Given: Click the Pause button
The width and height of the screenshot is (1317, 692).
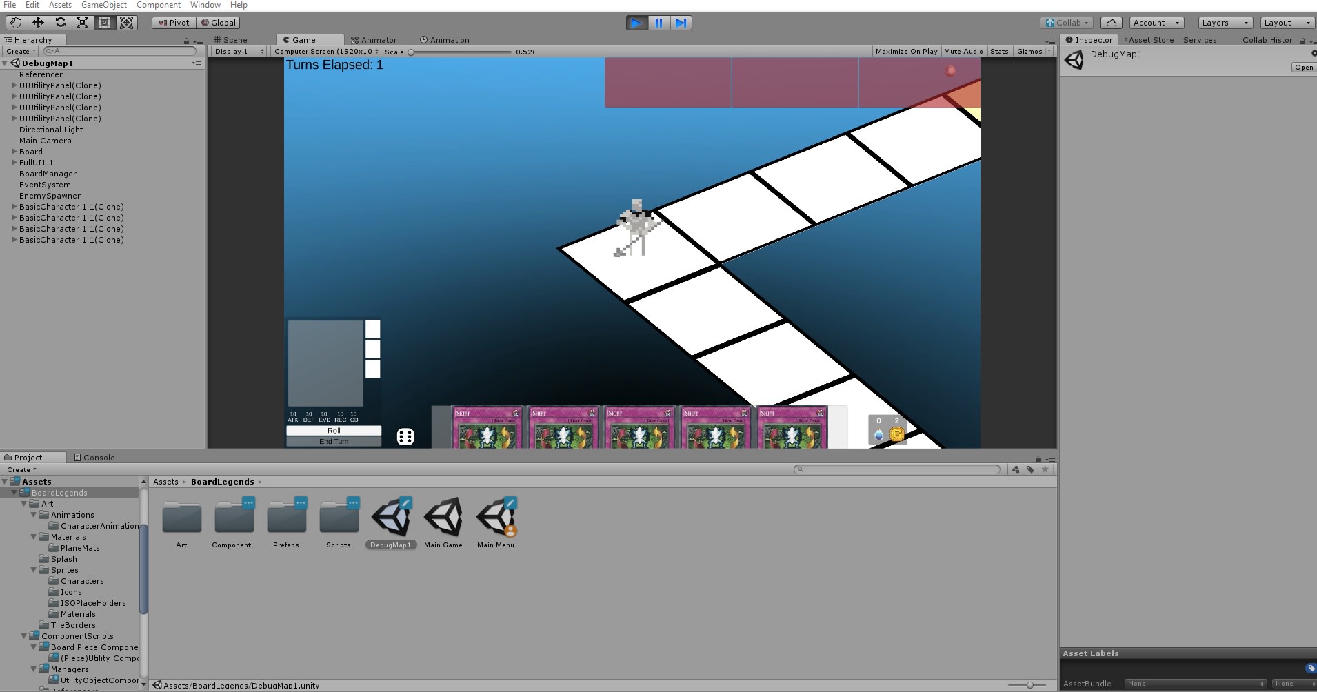Looking at the screenshot, I should coord(658,23).
